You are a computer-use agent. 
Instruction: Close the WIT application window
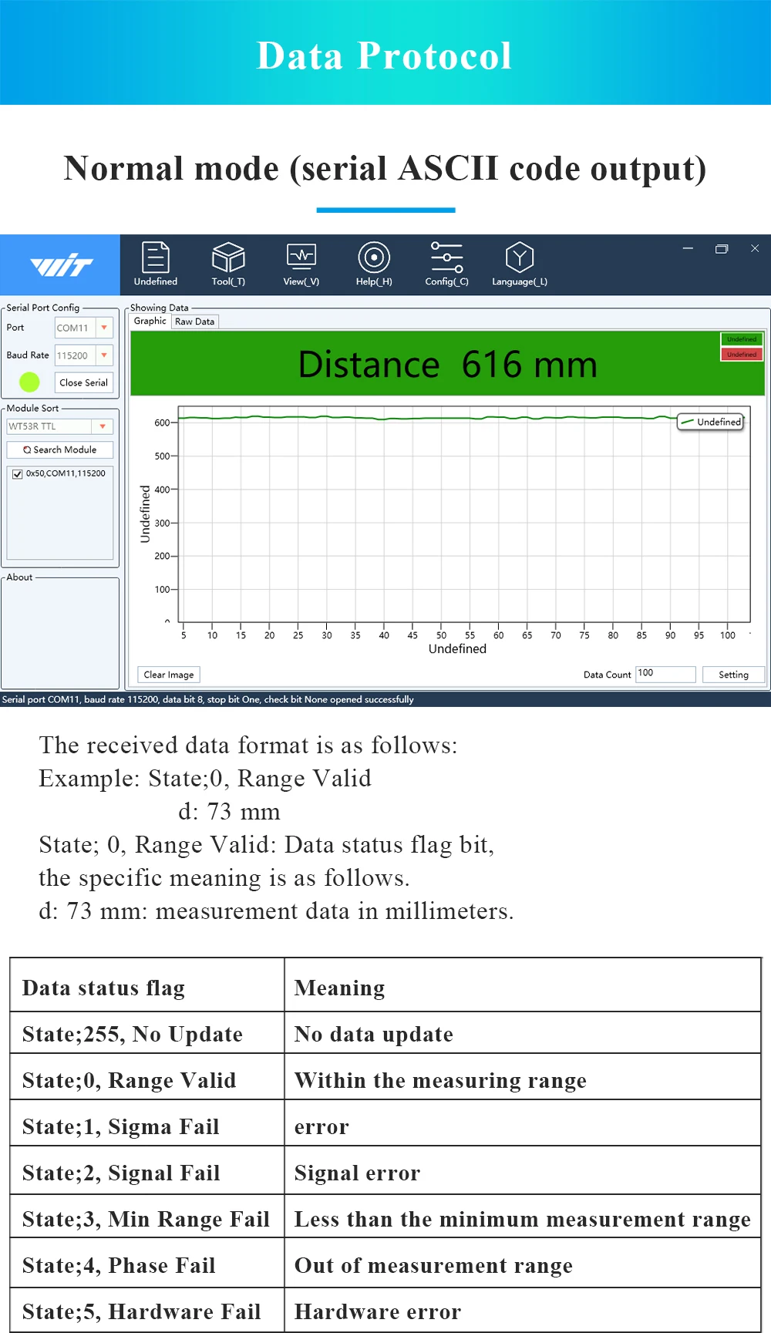[755, 248]
